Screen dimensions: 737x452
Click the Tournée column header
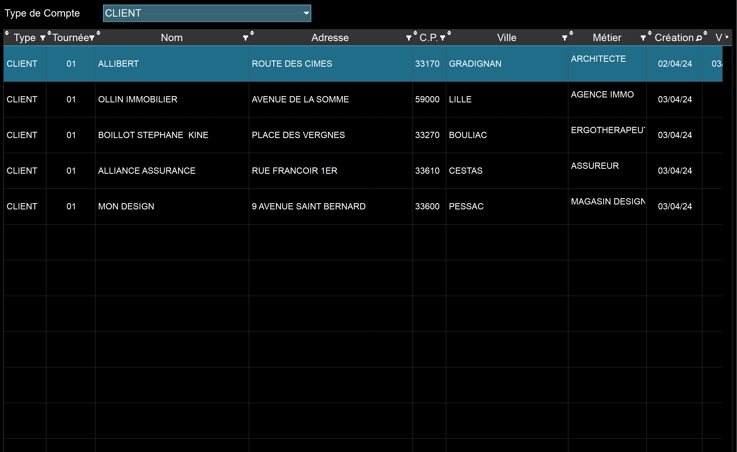71,38
